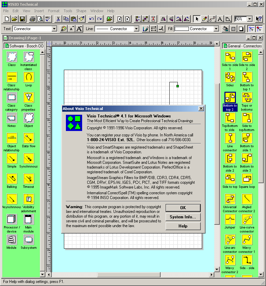
Task: Click the Undo arrow icon
Action: 92,19
